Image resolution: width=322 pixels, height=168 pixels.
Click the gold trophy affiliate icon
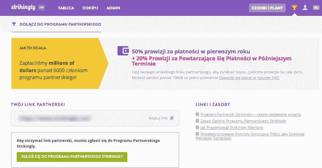point(294,8)
